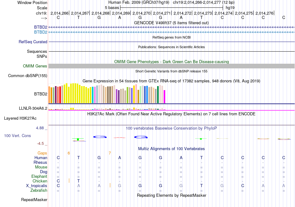Image resolution: width=295 pixels, height=207 pixels.
Task: Click the orange insertion mark in X_tropicalis row
Action: [110, 185]
